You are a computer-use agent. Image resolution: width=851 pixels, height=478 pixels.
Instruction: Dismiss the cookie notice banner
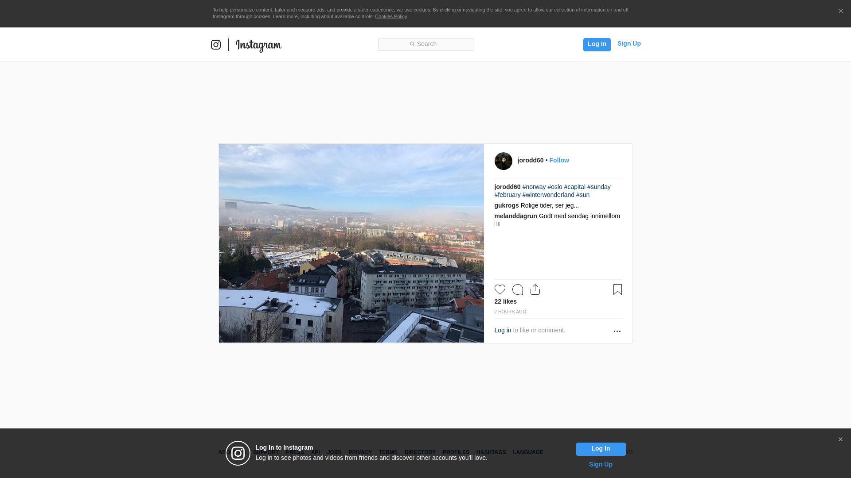tap(840, 12)
